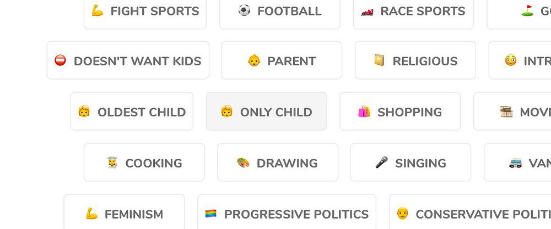Click the shopping bags icon
This screenshot has width=551, height=229.
point(364,112)
